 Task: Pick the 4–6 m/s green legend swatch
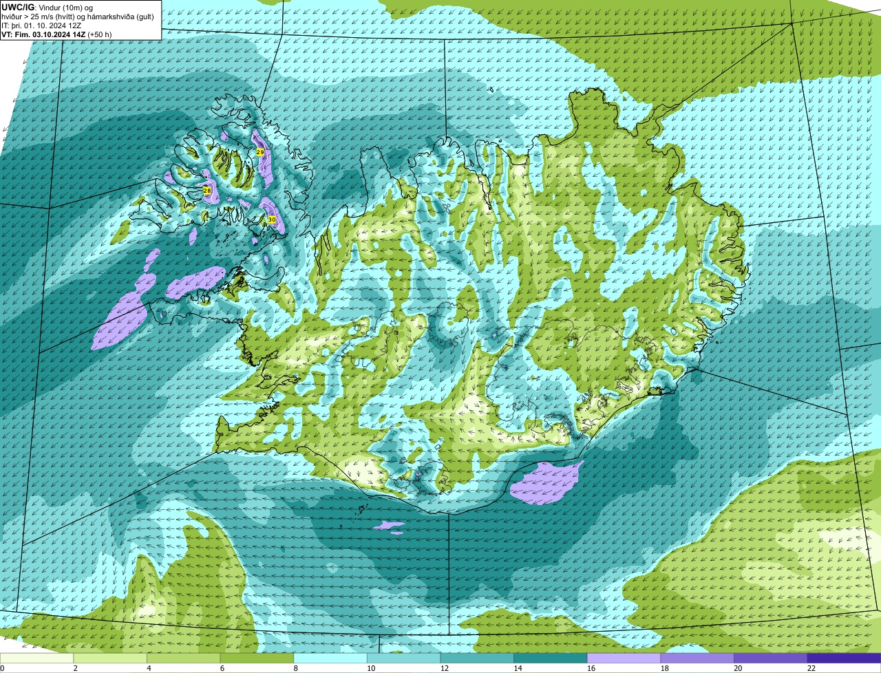coord(184,658)
